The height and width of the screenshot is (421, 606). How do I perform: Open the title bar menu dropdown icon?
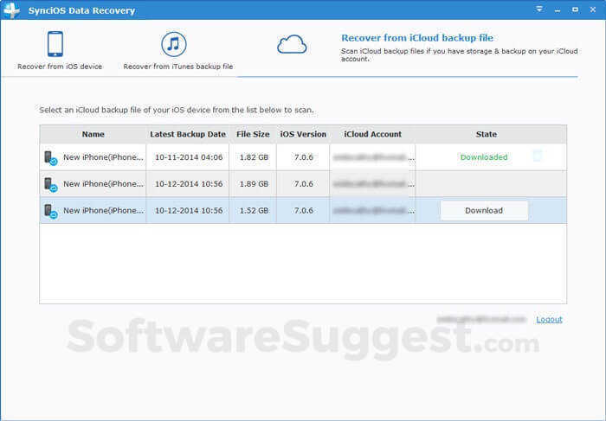point(539,10)
